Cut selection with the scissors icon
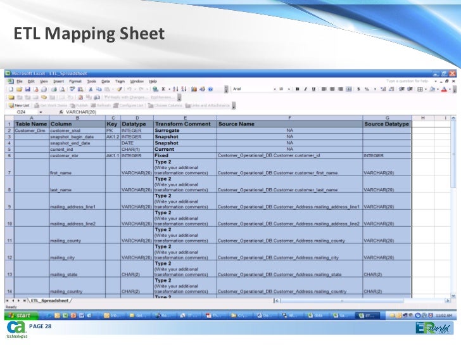Viewport: 461px width, 346px height. [x=91, y=89]
